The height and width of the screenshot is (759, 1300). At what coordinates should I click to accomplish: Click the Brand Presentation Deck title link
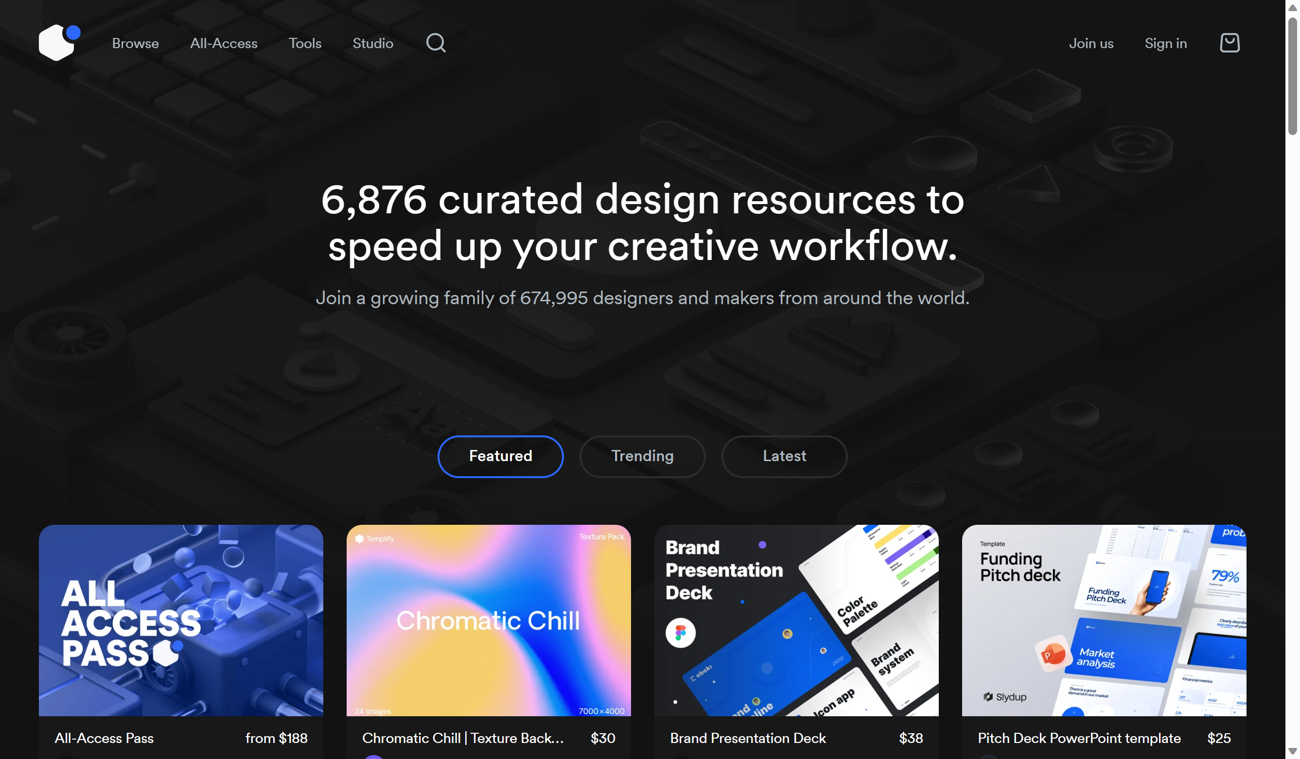748,738
